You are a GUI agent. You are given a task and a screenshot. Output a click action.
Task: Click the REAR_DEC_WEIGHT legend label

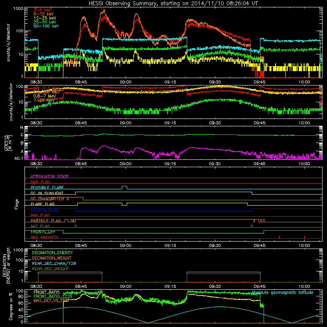pyautogui.click(x=50, y=269)
